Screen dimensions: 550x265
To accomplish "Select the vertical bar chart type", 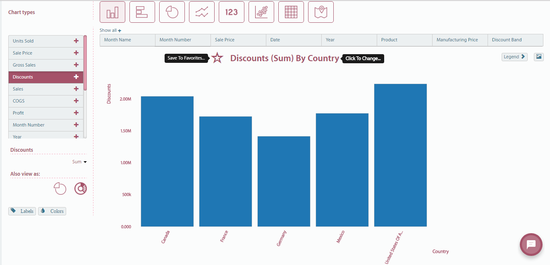I will [112, 12].
